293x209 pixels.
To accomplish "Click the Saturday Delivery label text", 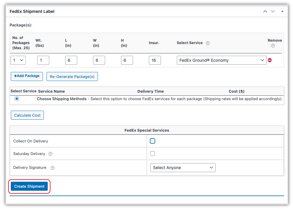I will (29, 154).
